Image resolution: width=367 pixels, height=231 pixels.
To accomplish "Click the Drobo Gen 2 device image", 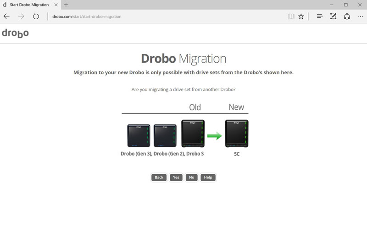I will pyautogui.click(x=165, y=135).
